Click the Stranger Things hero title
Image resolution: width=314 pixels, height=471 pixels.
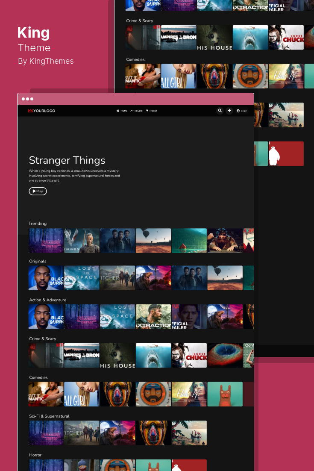67,160
